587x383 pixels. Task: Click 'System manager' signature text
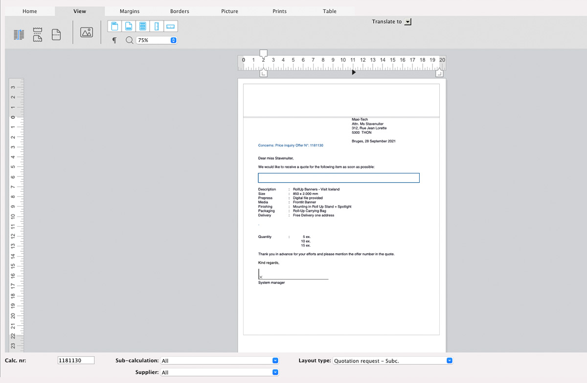tap(271, 283)
